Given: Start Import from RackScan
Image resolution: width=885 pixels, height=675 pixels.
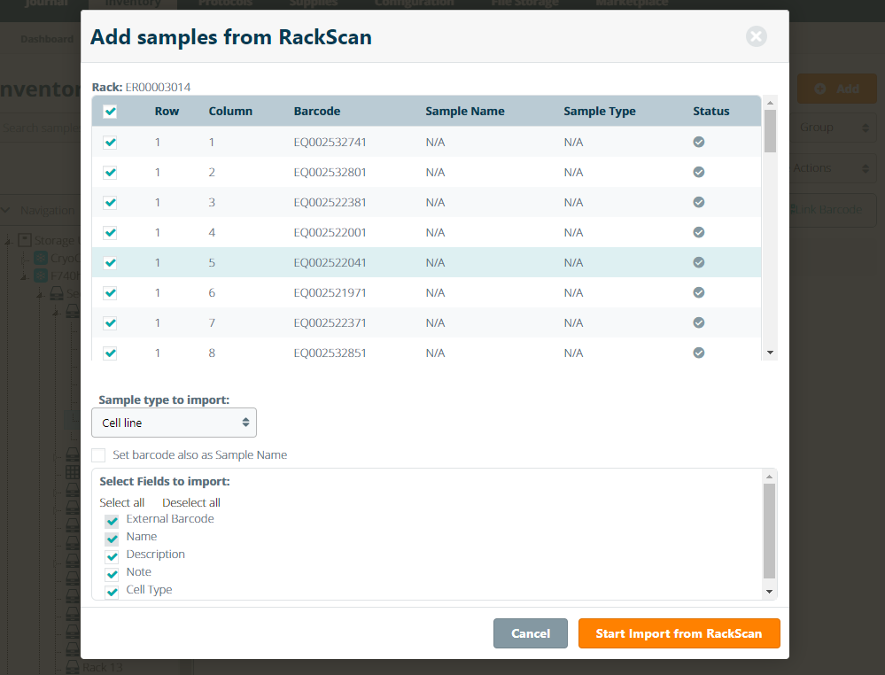Looking at the screenshot, I should pos(679,633).
